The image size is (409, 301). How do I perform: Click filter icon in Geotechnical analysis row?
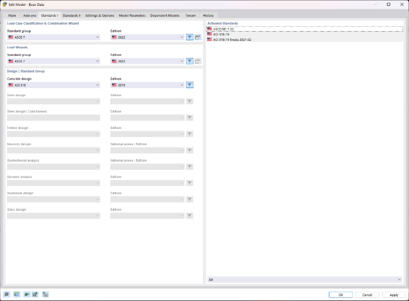coord(189,167)
